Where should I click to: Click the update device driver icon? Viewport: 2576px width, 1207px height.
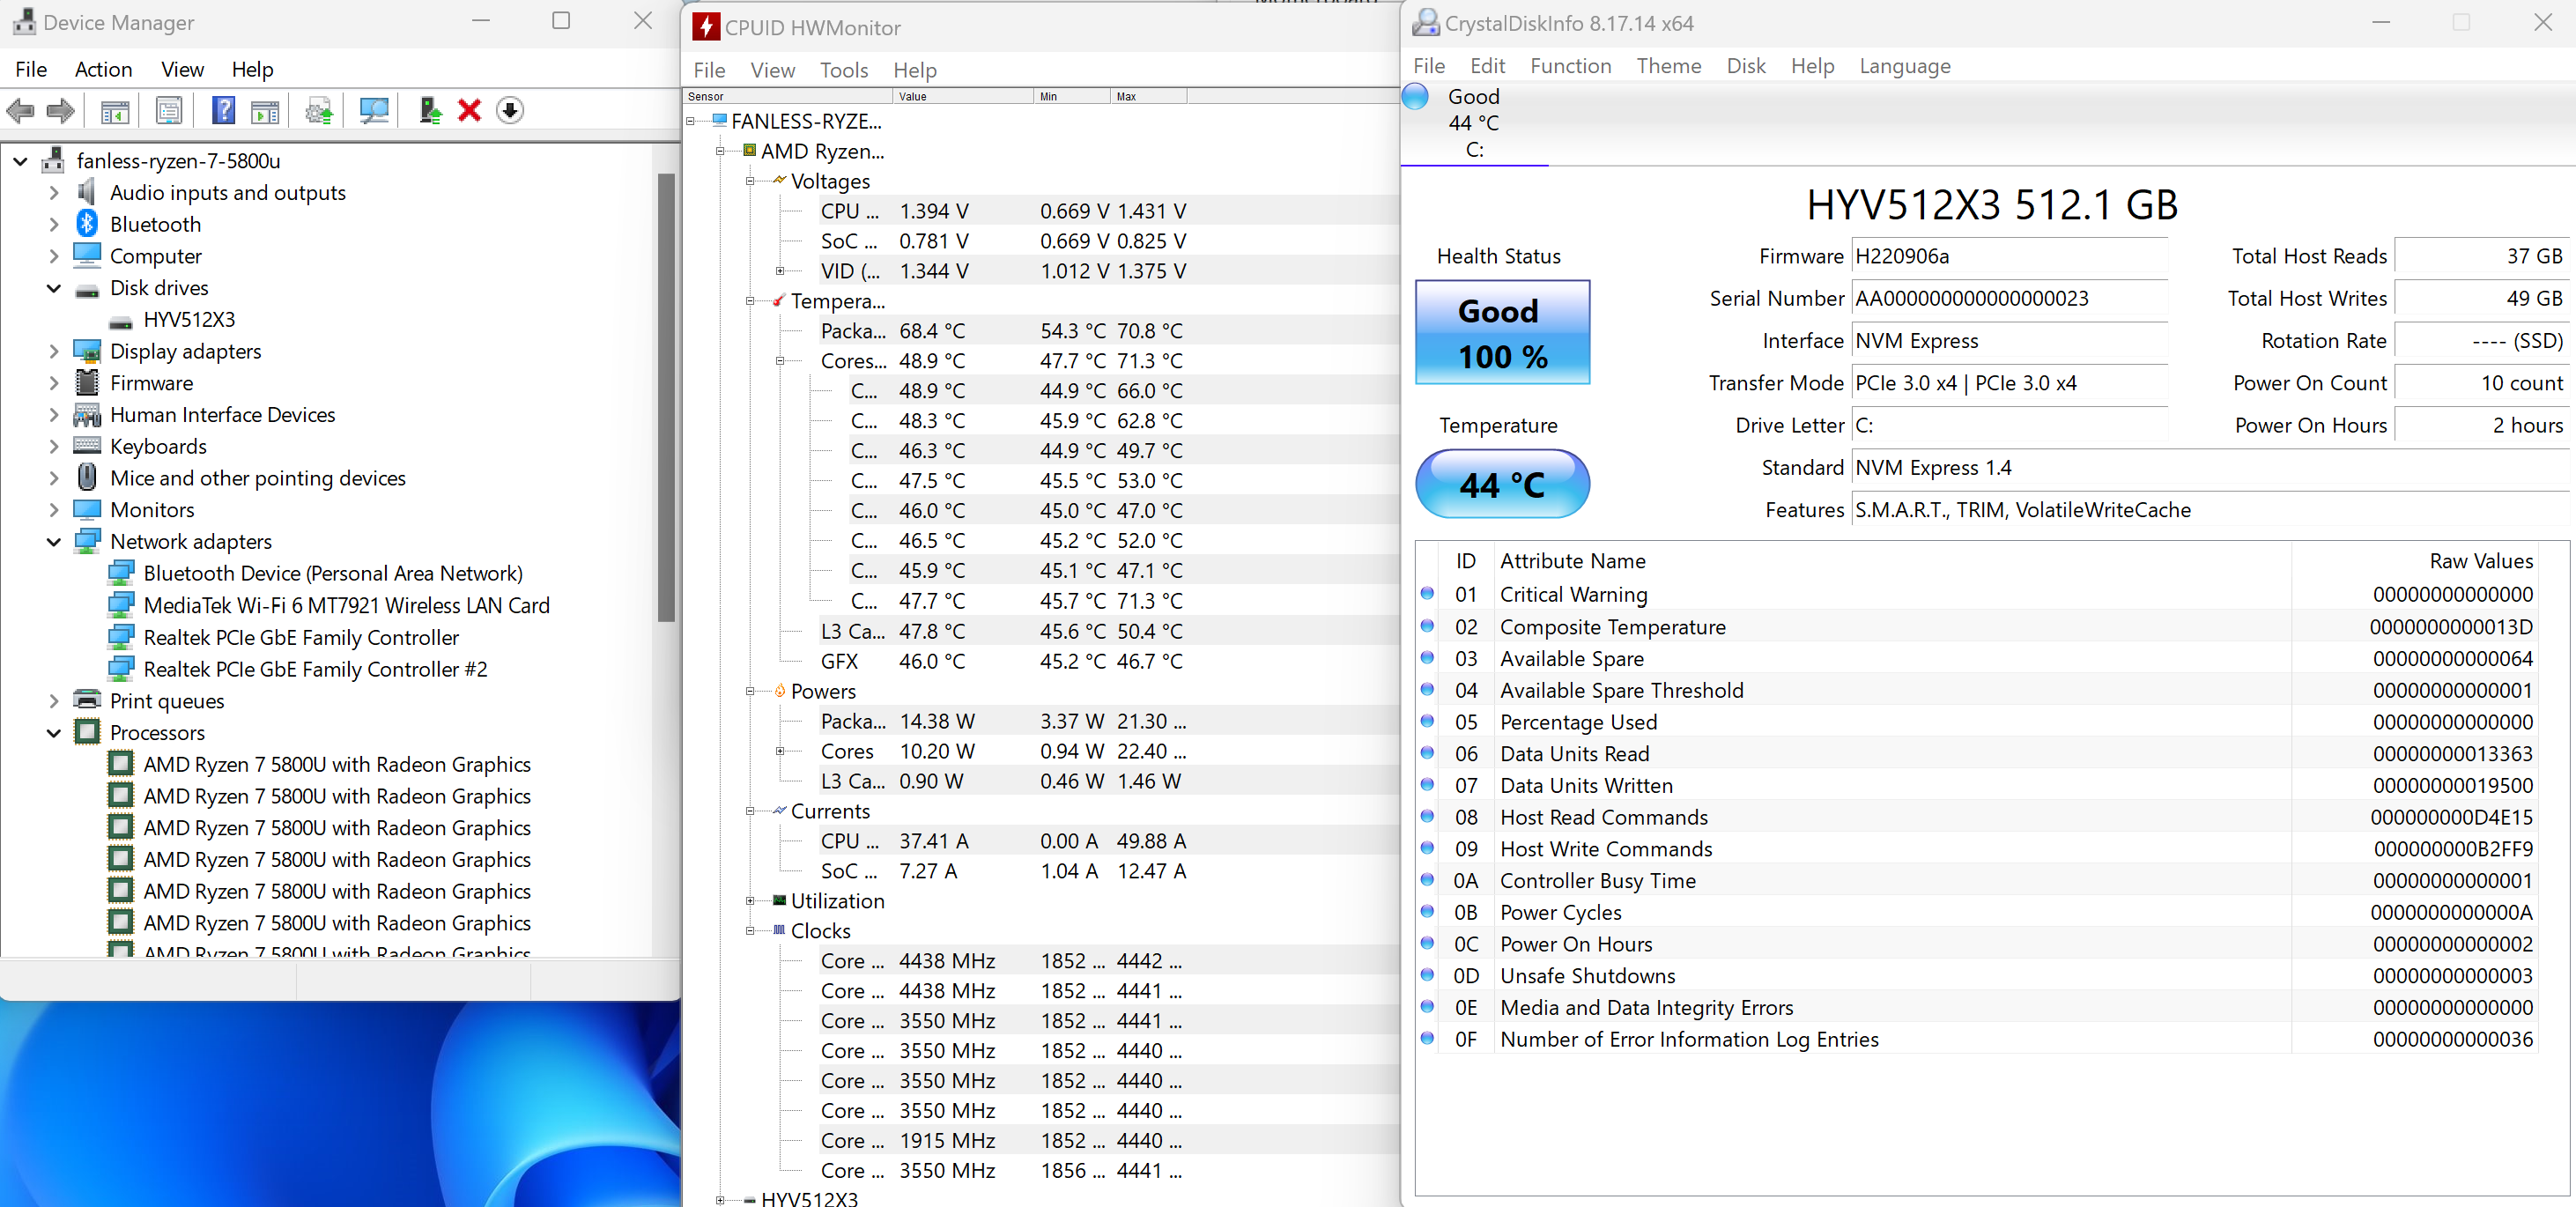coord(430,110)
